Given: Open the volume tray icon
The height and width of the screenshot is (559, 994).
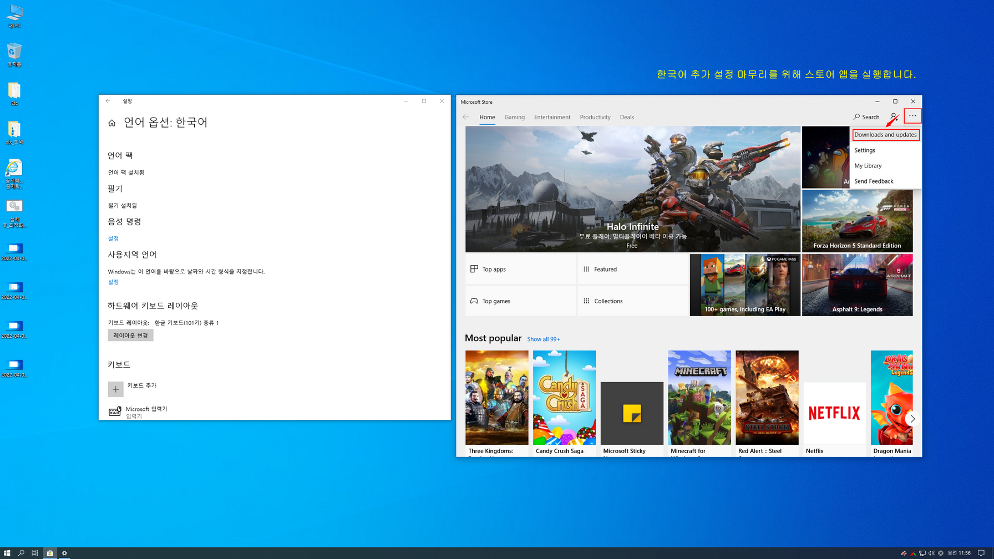Looking at the screenshot, I should [x=931, y=553].
